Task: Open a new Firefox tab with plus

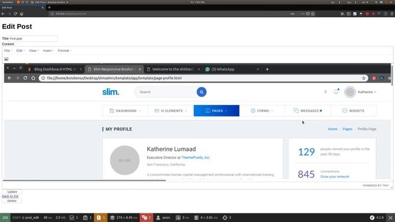Action: coord(49,7)
